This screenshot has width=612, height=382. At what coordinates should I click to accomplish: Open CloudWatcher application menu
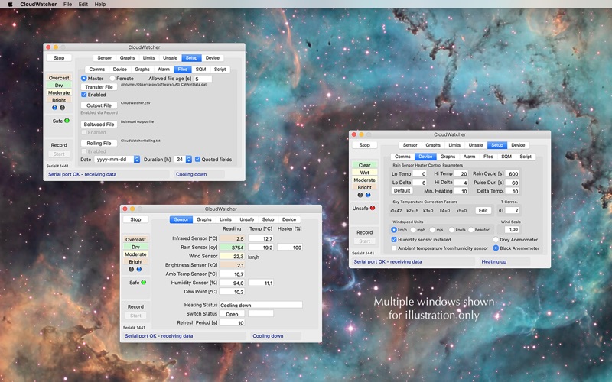38,4
